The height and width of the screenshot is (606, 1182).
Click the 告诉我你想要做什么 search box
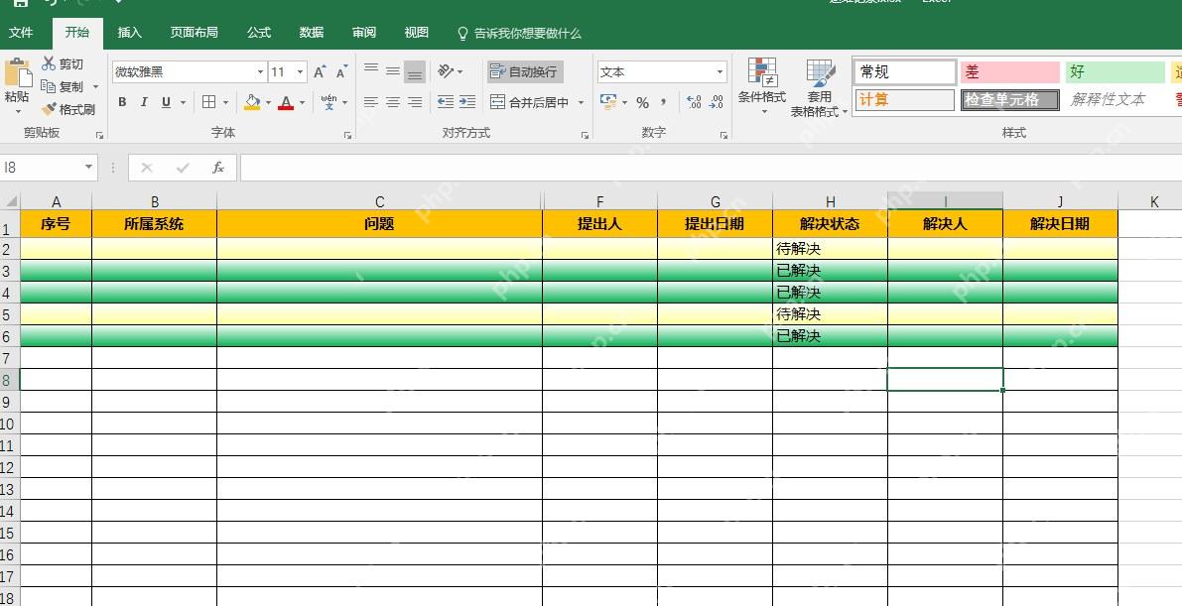coord(520,33)
